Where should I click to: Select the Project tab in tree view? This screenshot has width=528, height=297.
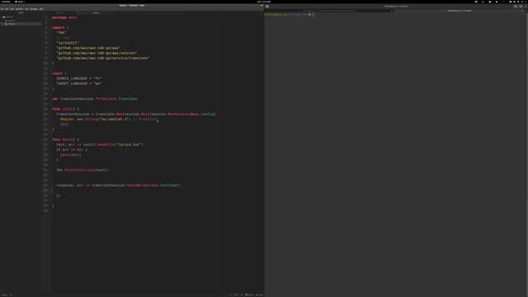[21, 13]
